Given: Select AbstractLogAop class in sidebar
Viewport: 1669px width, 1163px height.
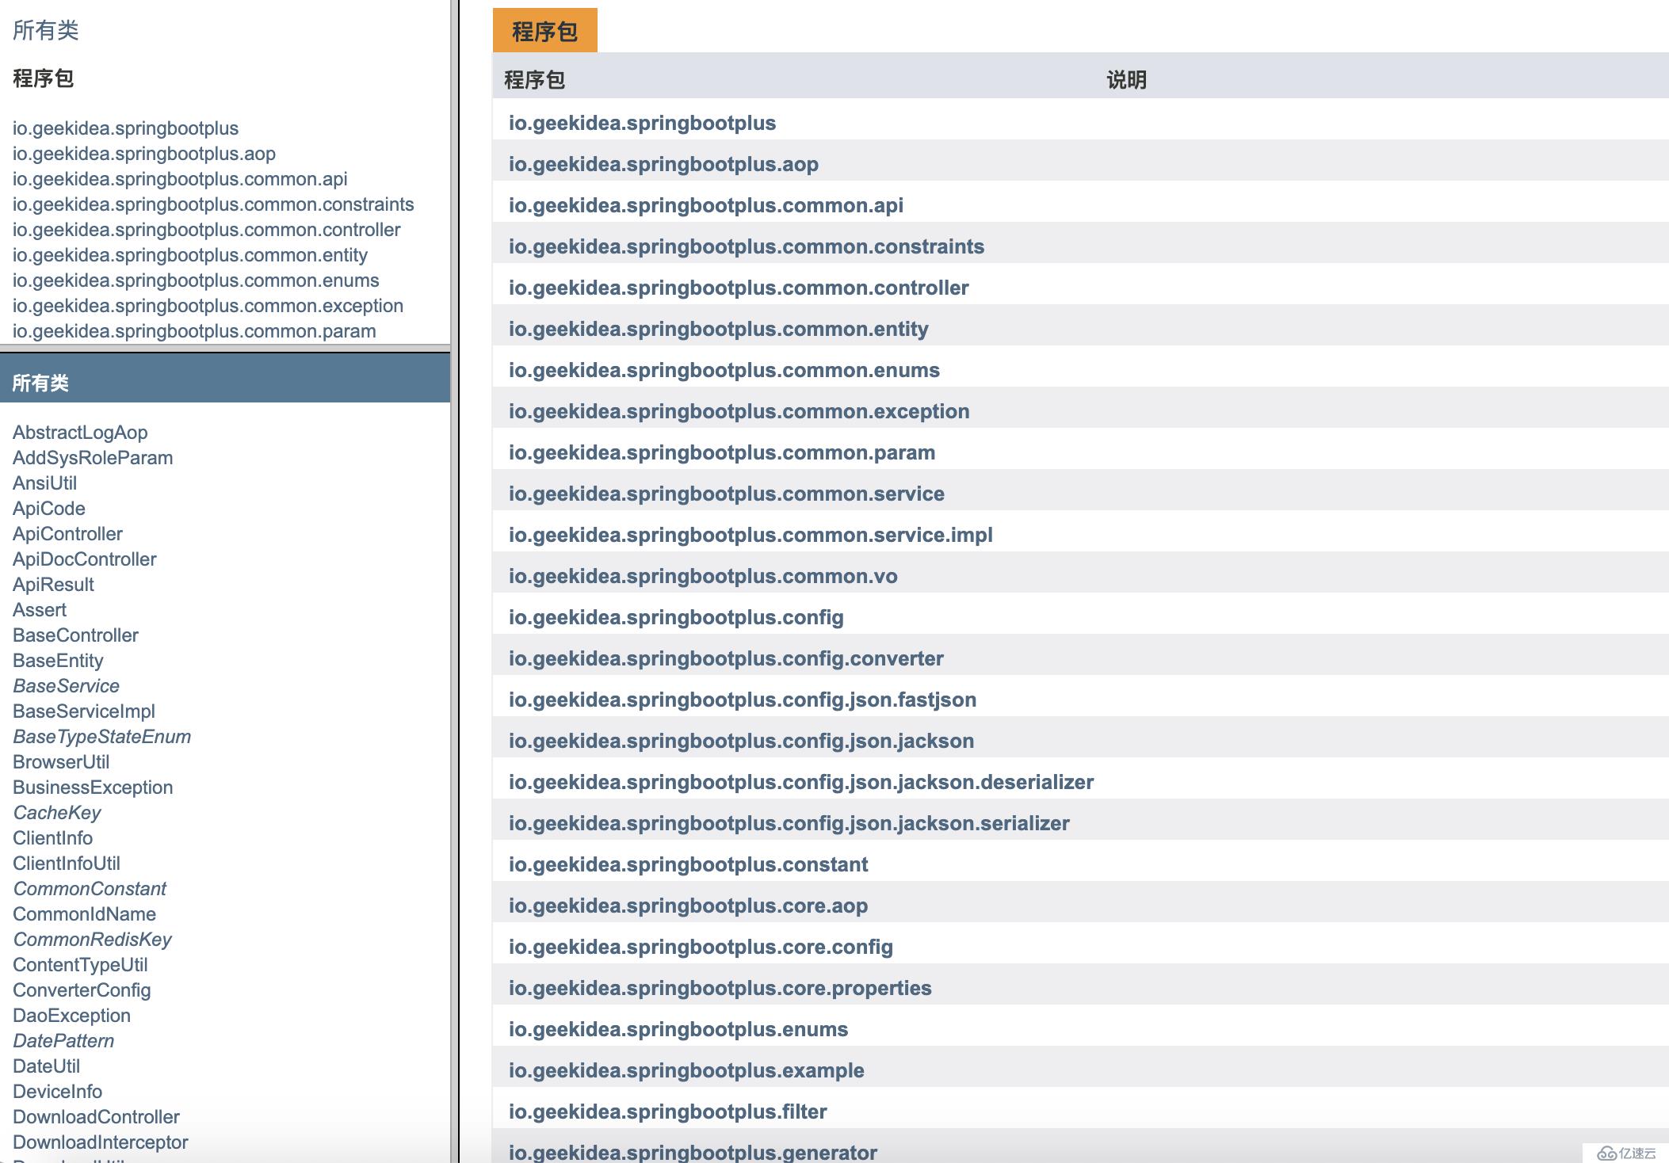Looking at the screenshot, I should pyautogui.click(x=80, y=433).
